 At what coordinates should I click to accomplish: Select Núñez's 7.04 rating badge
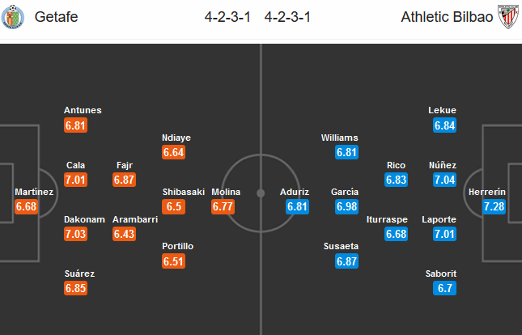[444, 180]
